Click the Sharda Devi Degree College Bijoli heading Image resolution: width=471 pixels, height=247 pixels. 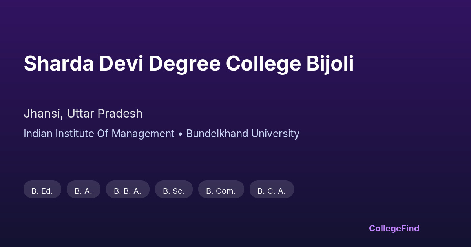[x=188, y=64]
